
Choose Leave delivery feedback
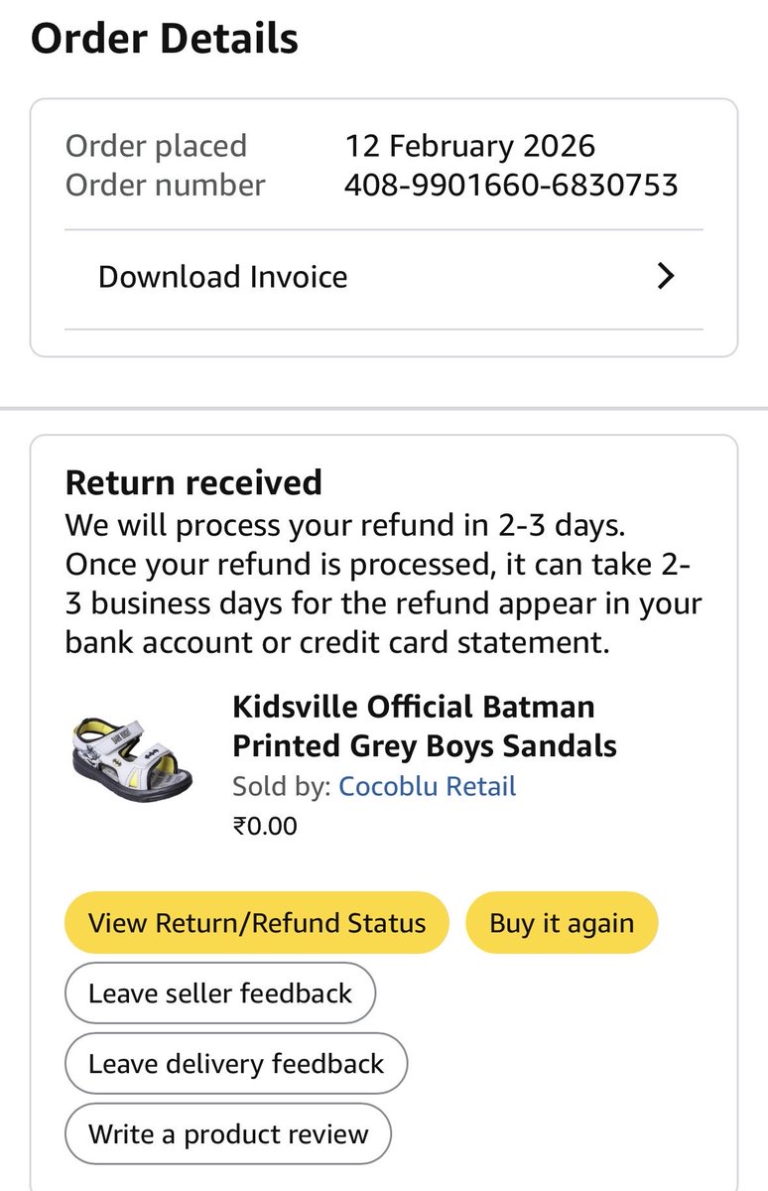coord(235,1063)
